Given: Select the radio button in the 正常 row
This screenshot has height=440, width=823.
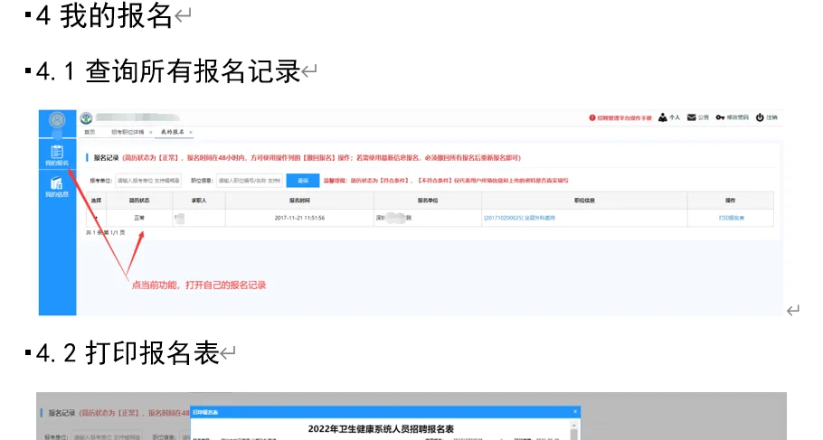Looking at the screenshot, I should click(96, 218).
